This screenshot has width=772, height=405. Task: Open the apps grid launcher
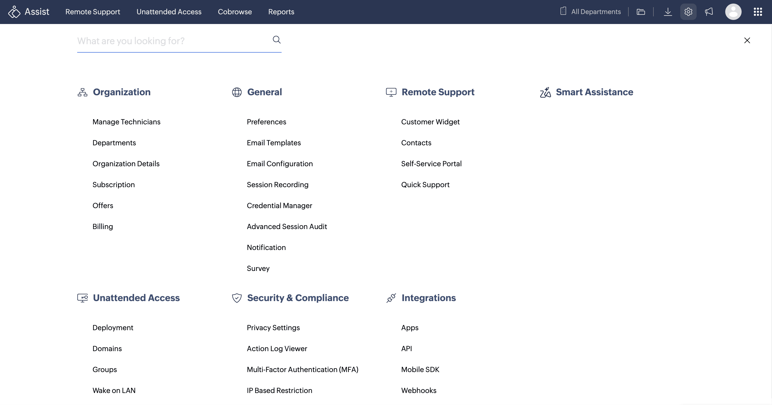coord(758,12)
